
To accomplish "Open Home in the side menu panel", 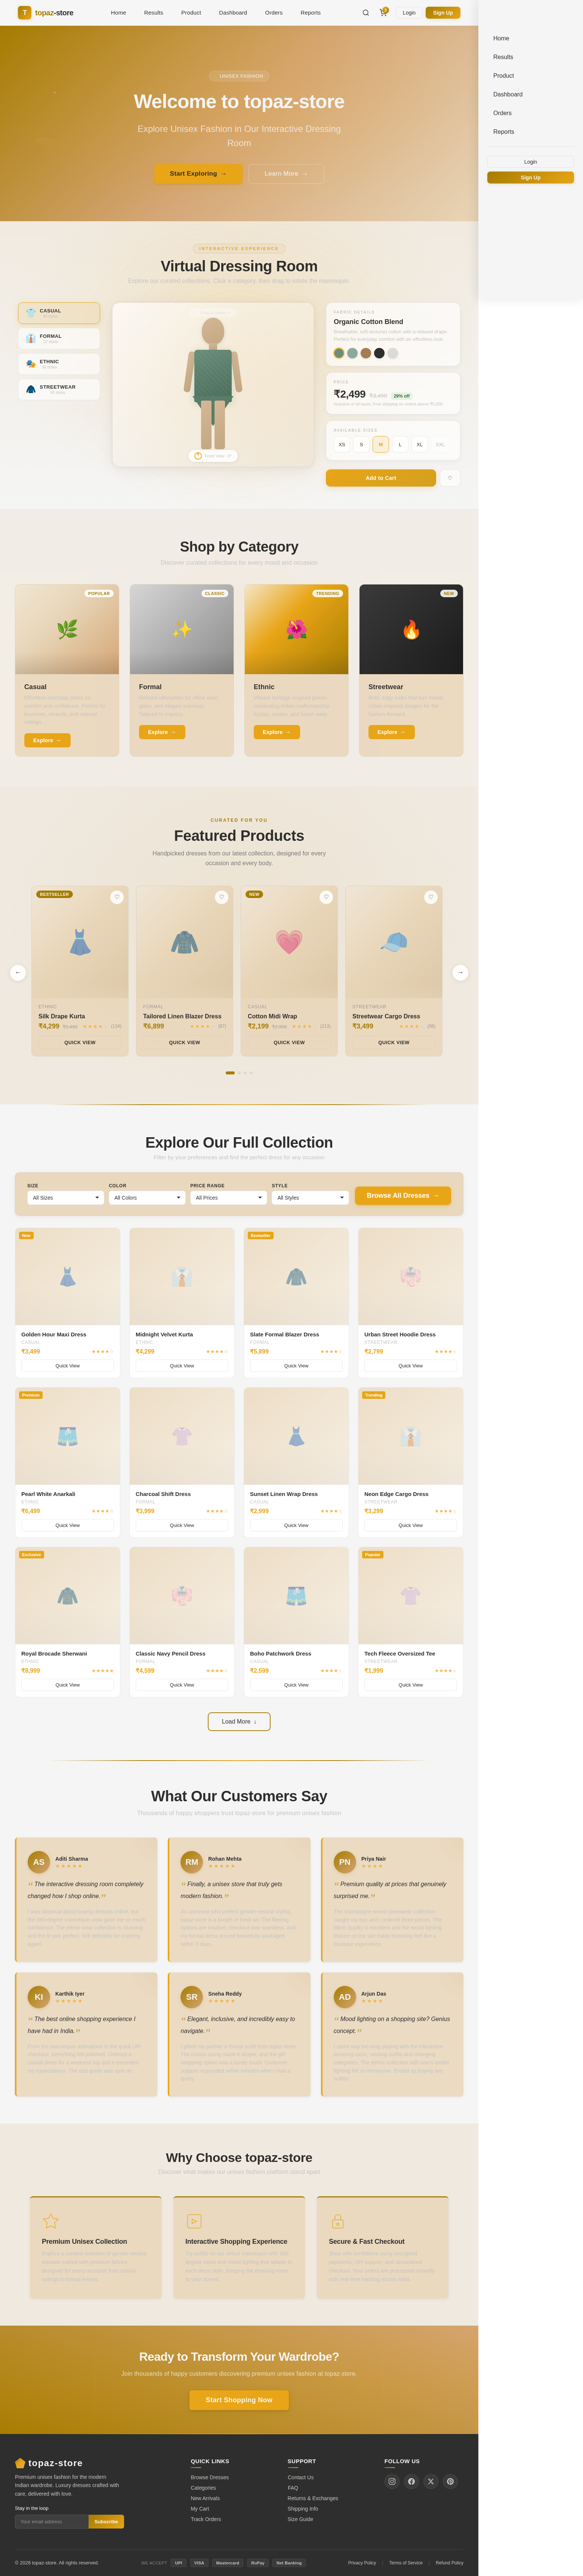I will click(501, 38).
